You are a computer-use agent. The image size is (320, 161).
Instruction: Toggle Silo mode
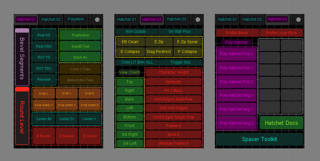pos(181,62)
